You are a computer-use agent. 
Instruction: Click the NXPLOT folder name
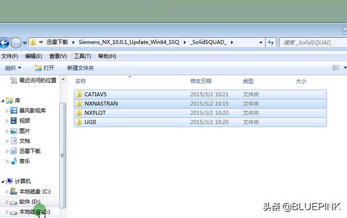click(x=95, y=113)
